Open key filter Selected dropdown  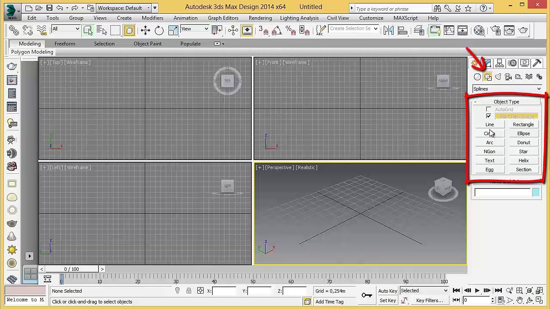point(424,291)
